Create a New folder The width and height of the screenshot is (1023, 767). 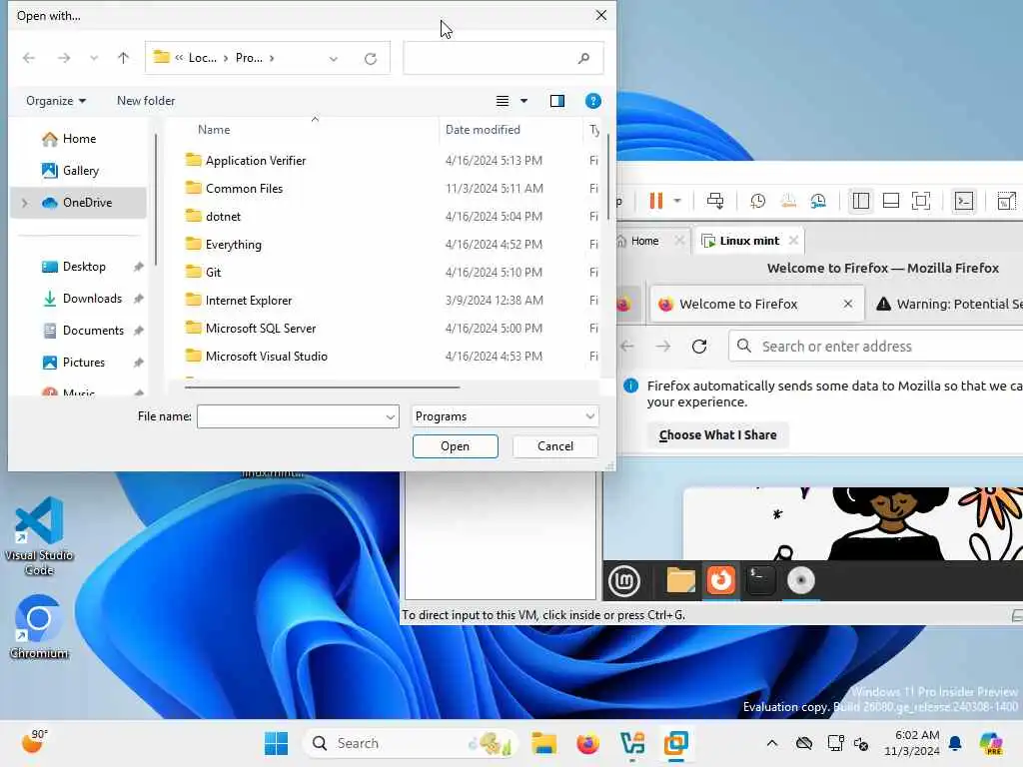(x=146, y=101)
